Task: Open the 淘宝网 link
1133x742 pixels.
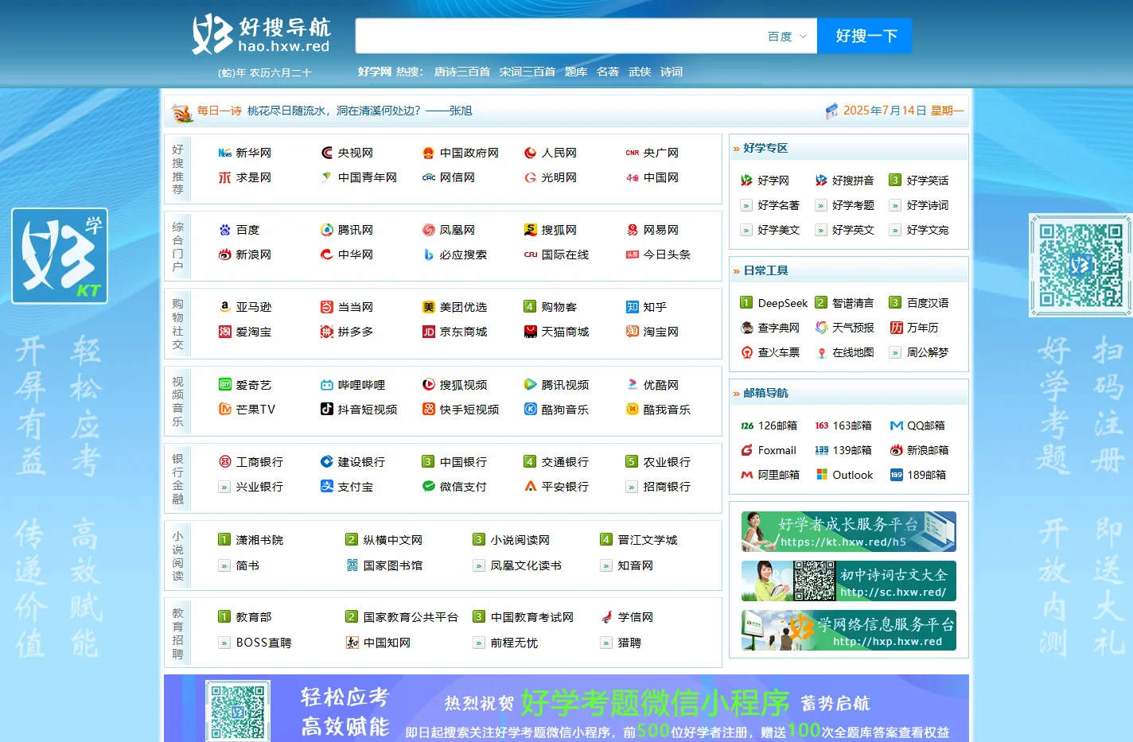Action: coord(661,332)
